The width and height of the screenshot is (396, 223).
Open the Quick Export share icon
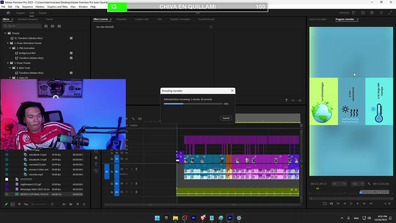363,13
